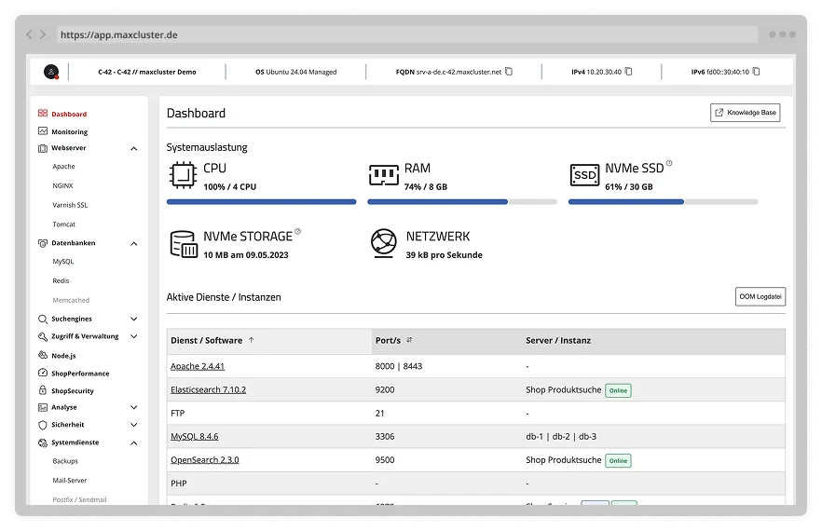The height and width of the screenshot is (531, 822).
Task: Click the NVMe STORAGE help question mark
Action: tap(298, 231)
